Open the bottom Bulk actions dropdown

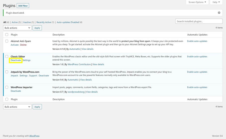tap(17, 107)
